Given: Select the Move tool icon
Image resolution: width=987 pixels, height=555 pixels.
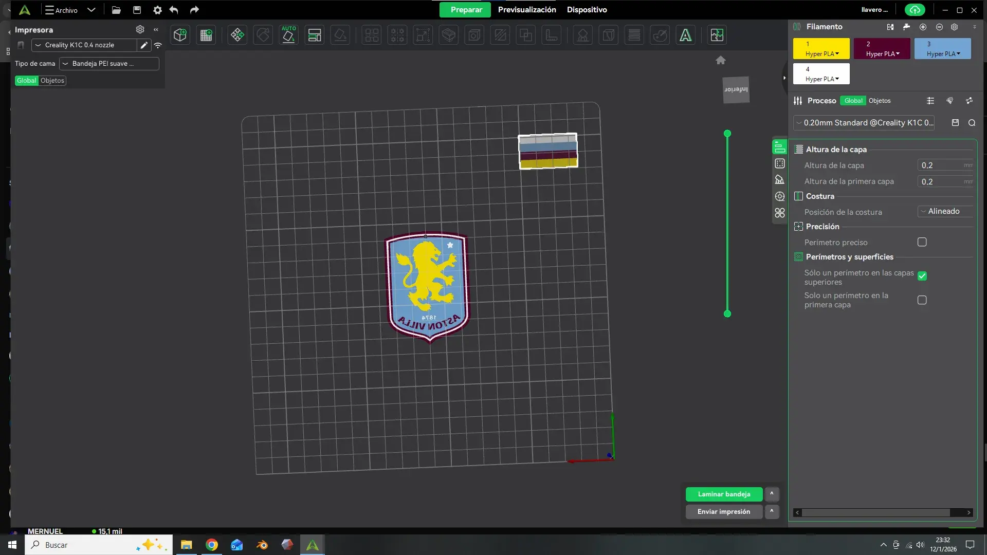Looking at the screenshot, I should click(237, 35).
